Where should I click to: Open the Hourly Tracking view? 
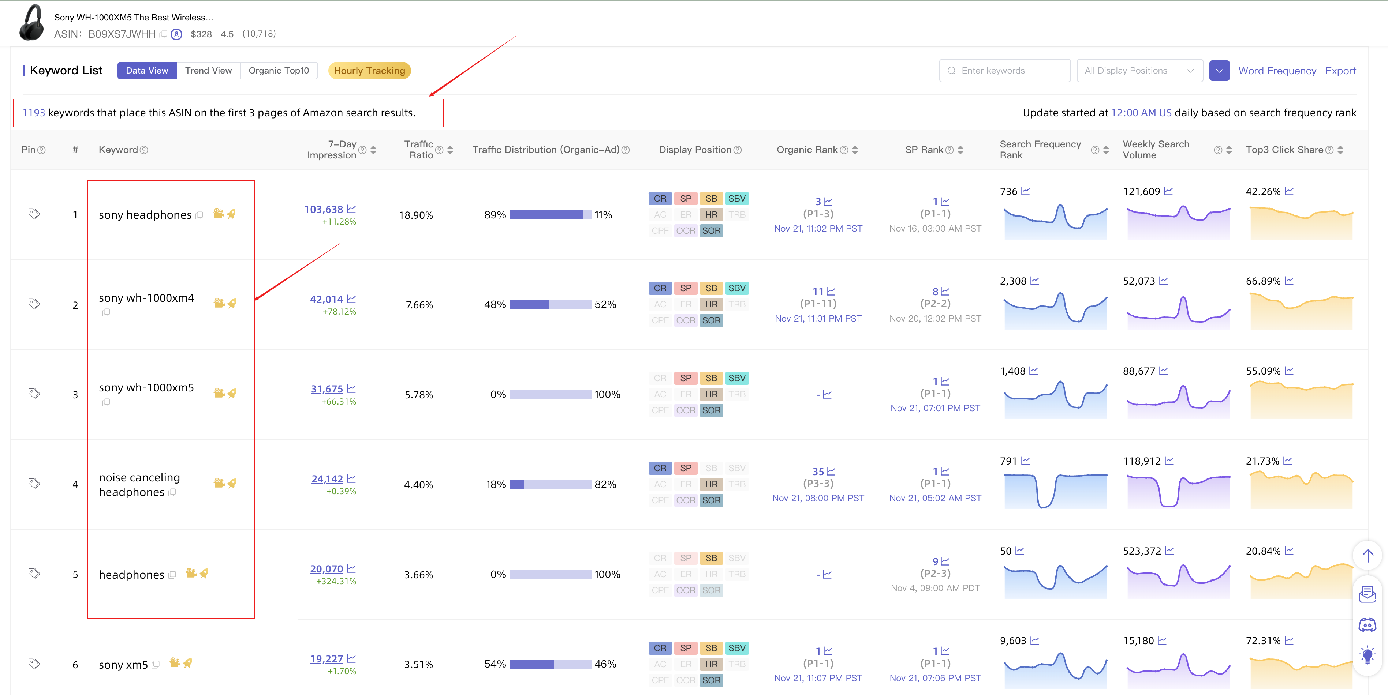369,71
